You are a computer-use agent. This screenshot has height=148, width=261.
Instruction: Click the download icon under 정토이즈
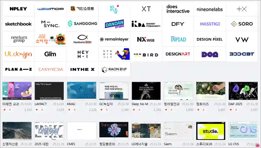[204, 110]
